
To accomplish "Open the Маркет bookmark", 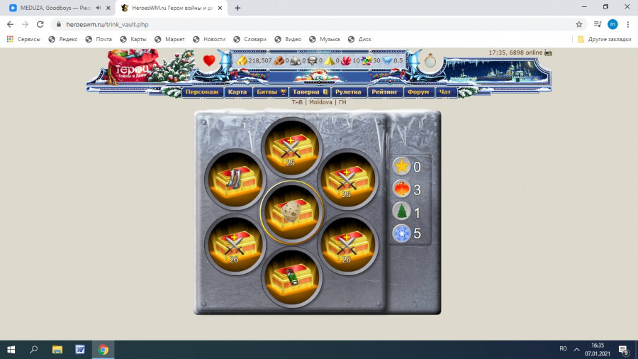I will coord(169,39).
